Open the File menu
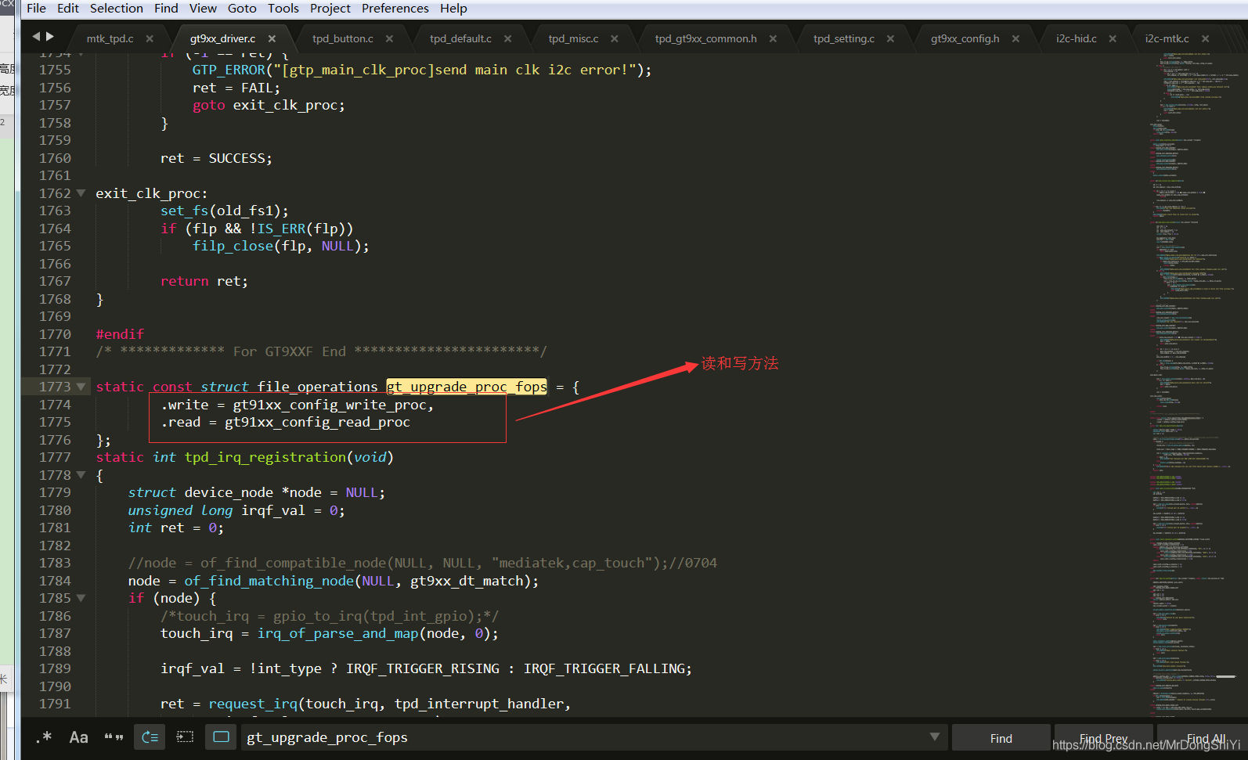The image size is (1248, 760). [x=36, y=9]
